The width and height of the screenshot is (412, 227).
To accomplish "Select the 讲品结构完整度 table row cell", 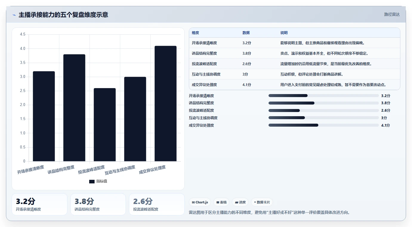I will tap(204, 53).
